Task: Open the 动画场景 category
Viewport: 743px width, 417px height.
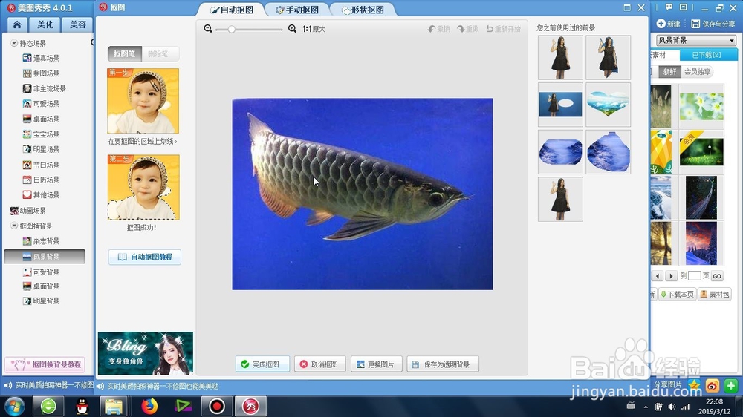Action: [x=28, y=211]
